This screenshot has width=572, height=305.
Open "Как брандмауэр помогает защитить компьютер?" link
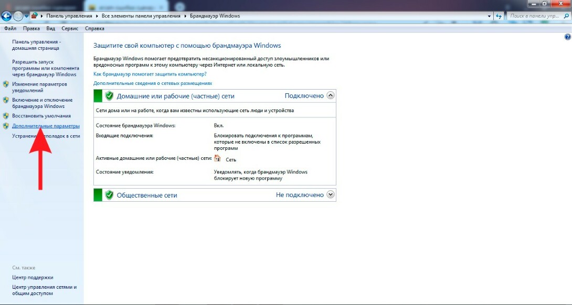point(150,74)
